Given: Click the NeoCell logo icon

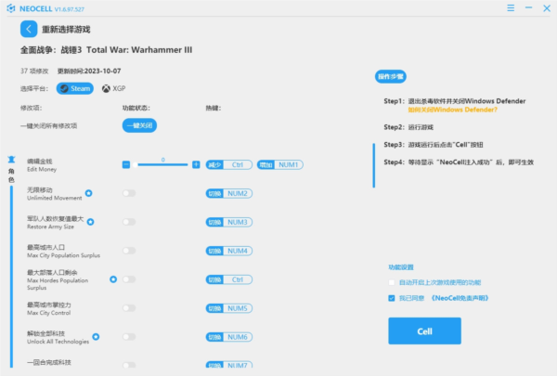Looking at the screenshot, I should point(10,7).
